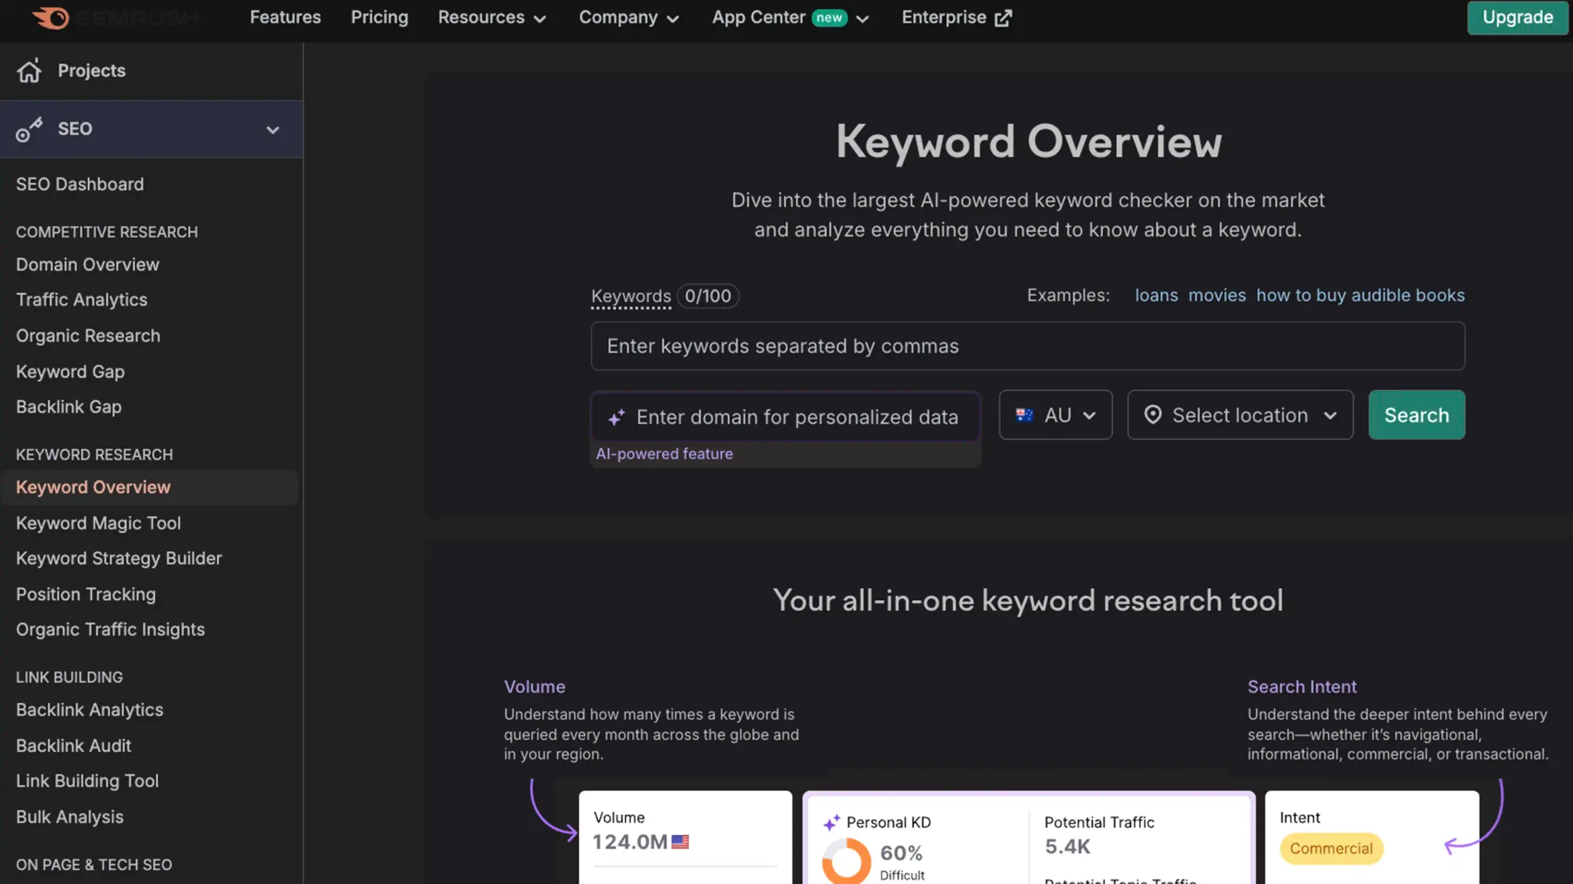Open the Select location dropdown
1573x884 pixels.
click(x=1240, y=414)
